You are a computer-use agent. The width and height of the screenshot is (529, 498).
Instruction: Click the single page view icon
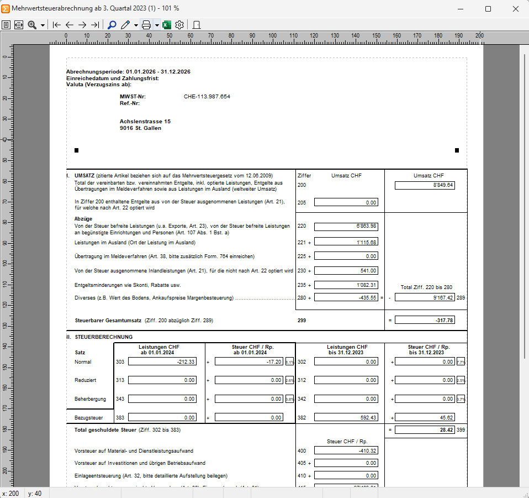(x=6, y=25)
